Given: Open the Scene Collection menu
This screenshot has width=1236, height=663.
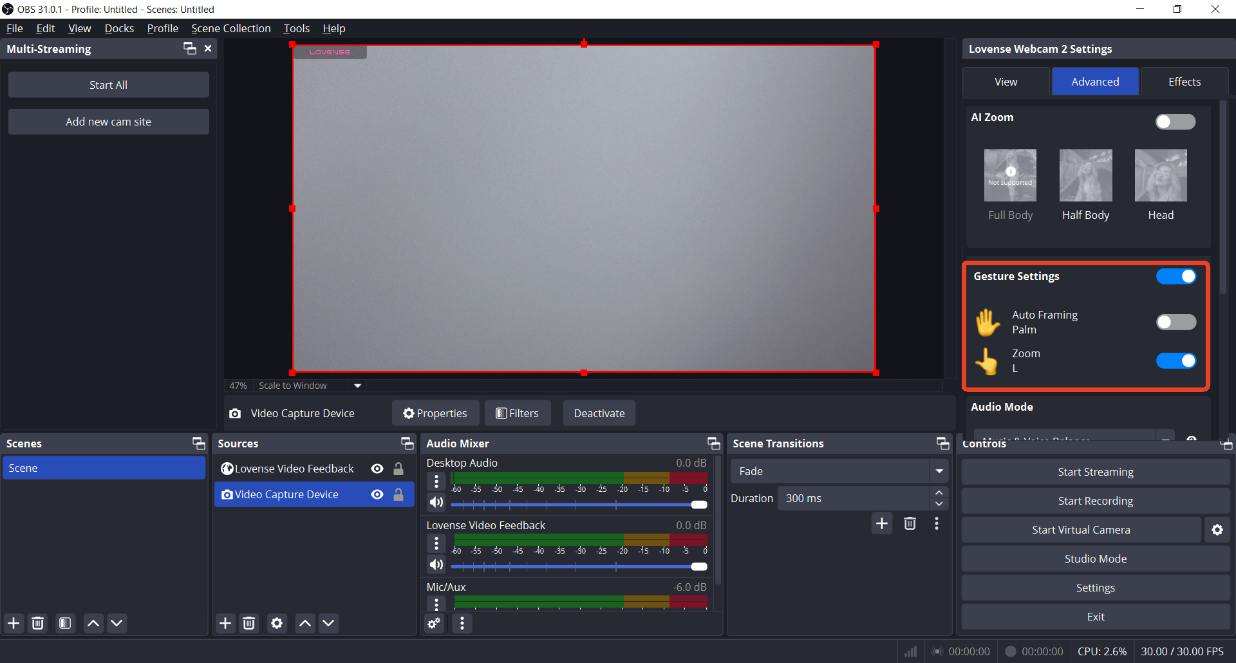Looking at the screenshot, I should click(230, 28).
